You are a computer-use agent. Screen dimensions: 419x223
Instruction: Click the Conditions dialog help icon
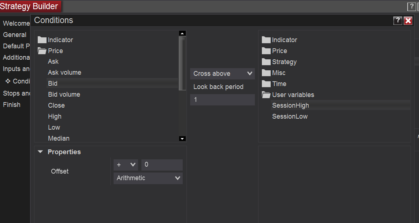(398, 21)
